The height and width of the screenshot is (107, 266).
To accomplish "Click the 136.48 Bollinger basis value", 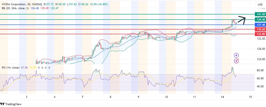I will coord(34,8).
